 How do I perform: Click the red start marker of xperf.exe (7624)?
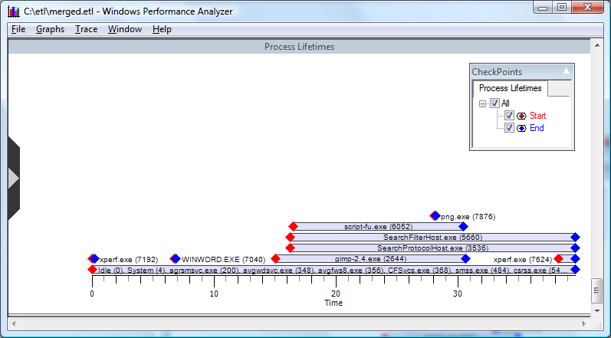tap(558, 259)
